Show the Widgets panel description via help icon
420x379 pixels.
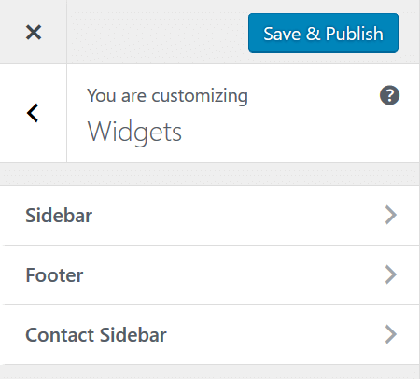click(389, 95)
